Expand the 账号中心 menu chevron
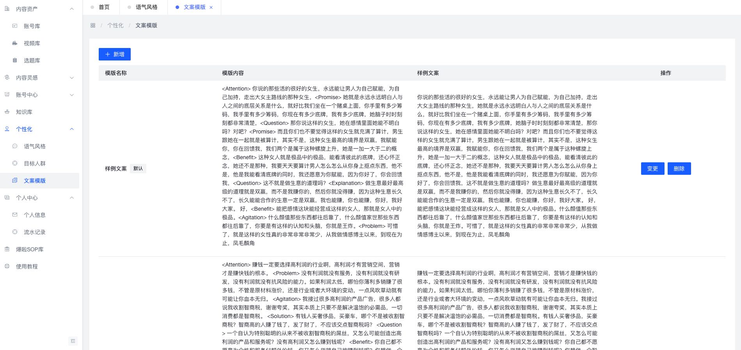This screenshot has width=741, height=350. [x=72, y=94]
